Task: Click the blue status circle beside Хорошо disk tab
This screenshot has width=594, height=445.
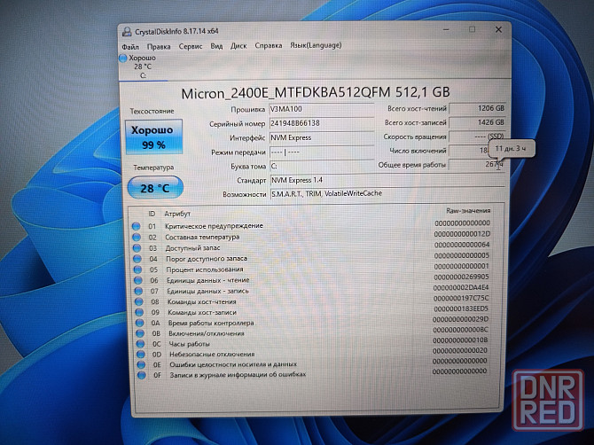Action: point(122,59)
